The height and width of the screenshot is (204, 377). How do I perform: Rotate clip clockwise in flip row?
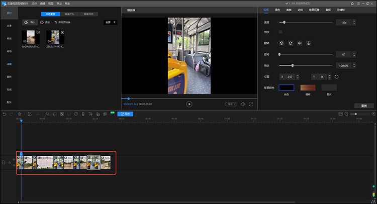tap(291, 43)
